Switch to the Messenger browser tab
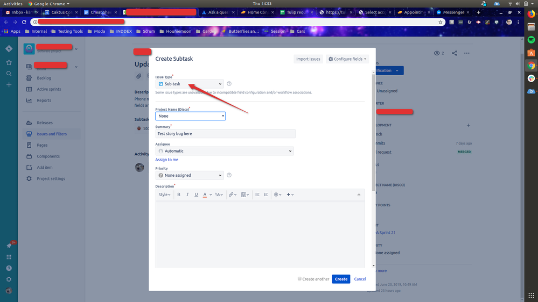 click(x=453, y=12)
